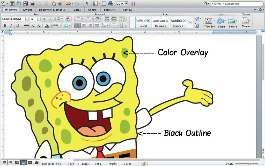Open the Charts tab
The width and height of the screenshot is (265, 166).
coord(92,10)
